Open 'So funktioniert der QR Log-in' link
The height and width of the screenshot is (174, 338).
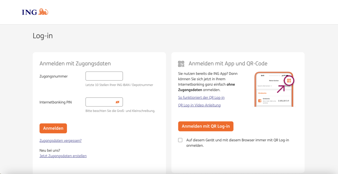pyautogui.click(x=201, y=98)
